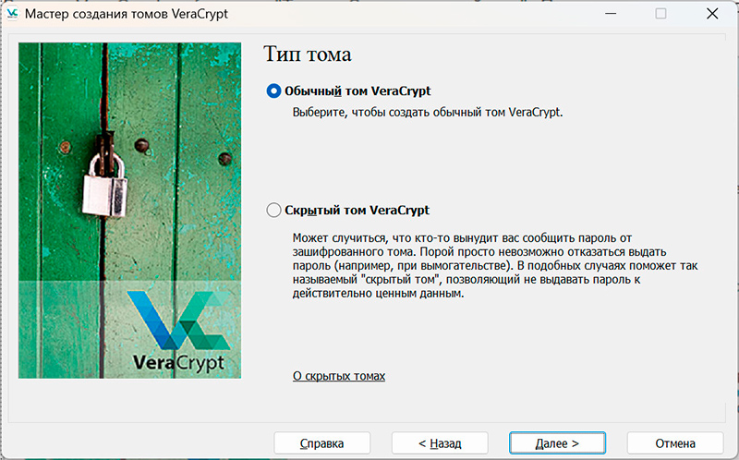This screenshot has height=460, width=739.
Task: Click the "Мастер создания томов VeraCrypt" title text
Action: coord(126,15)
